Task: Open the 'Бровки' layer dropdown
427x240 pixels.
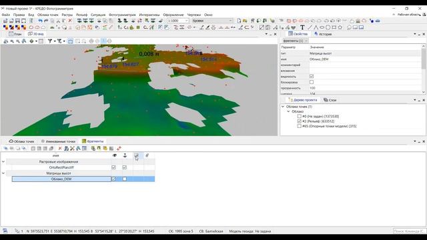Action: (x=230, y=21)
